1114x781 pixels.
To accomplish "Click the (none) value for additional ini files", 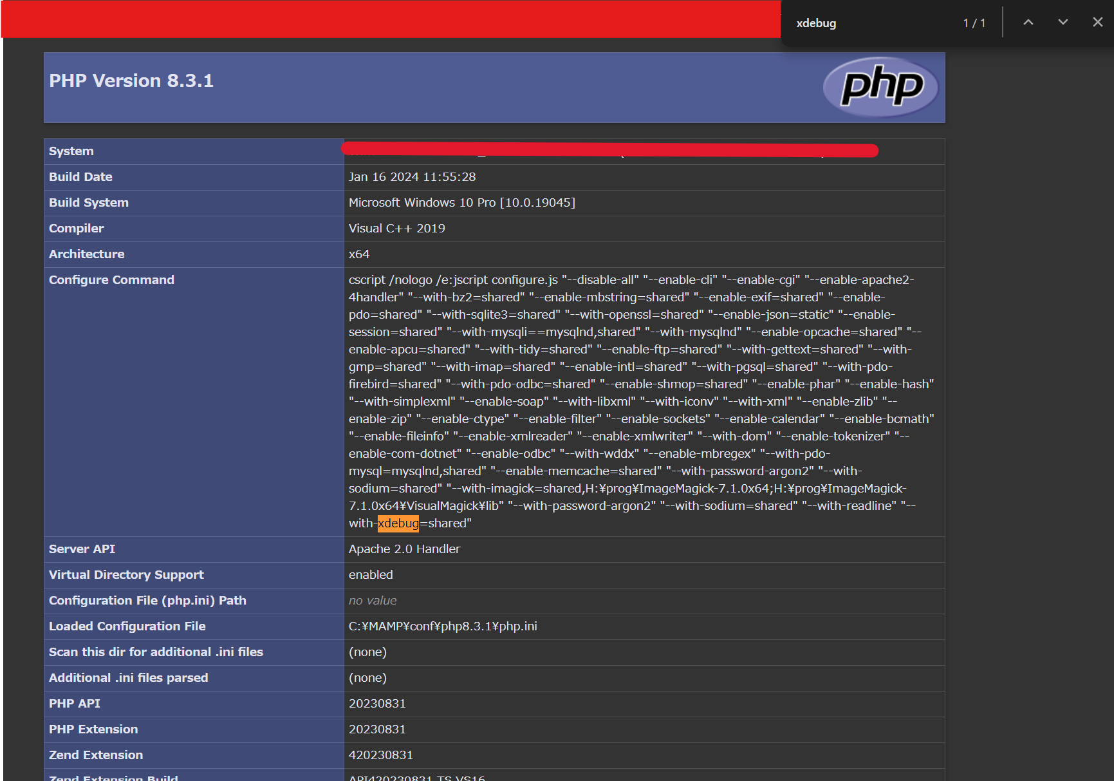I will (x=367, y=677).
